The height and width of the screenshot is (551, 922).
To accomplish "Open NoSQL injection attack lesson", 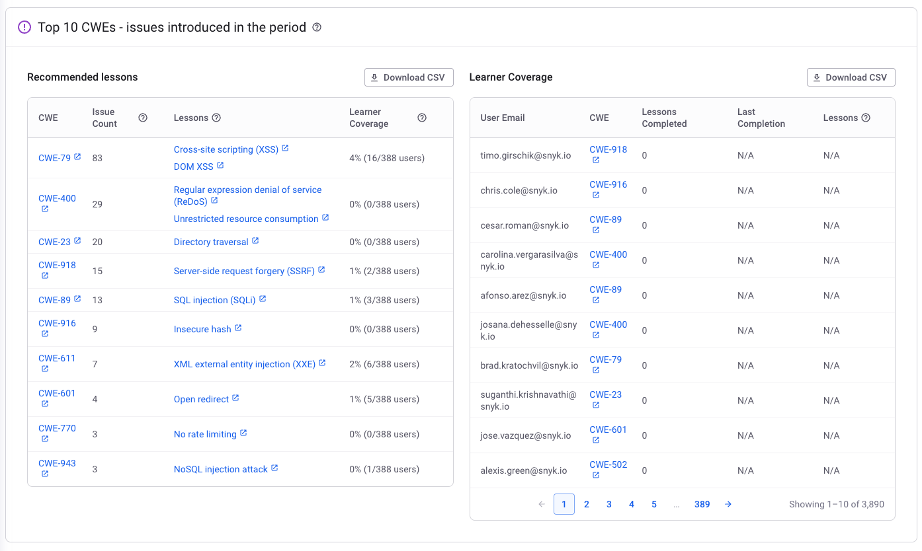I will (x=220, y=469).
